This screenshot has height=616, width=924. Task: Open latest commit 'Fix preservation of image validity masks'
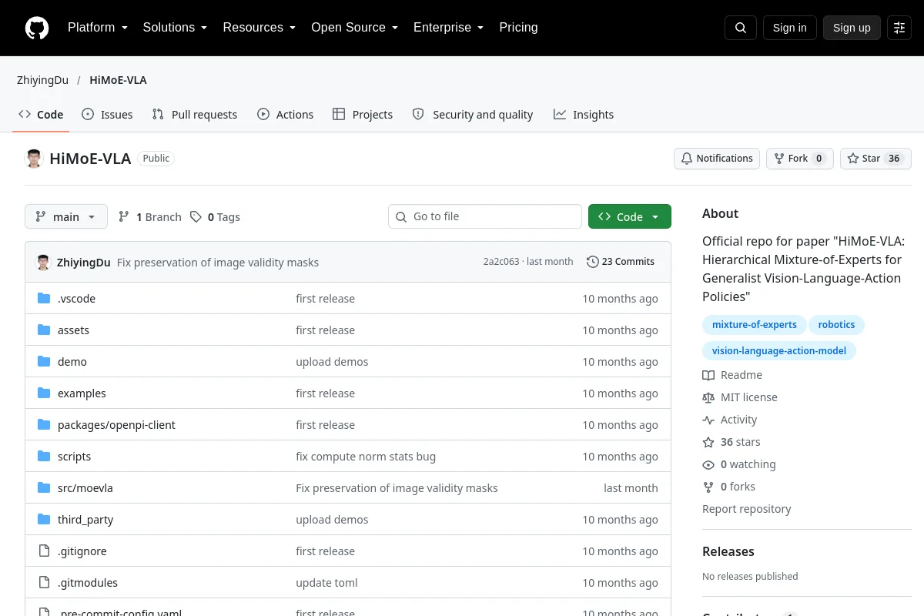pyautogui.click(x=218, y=263)
